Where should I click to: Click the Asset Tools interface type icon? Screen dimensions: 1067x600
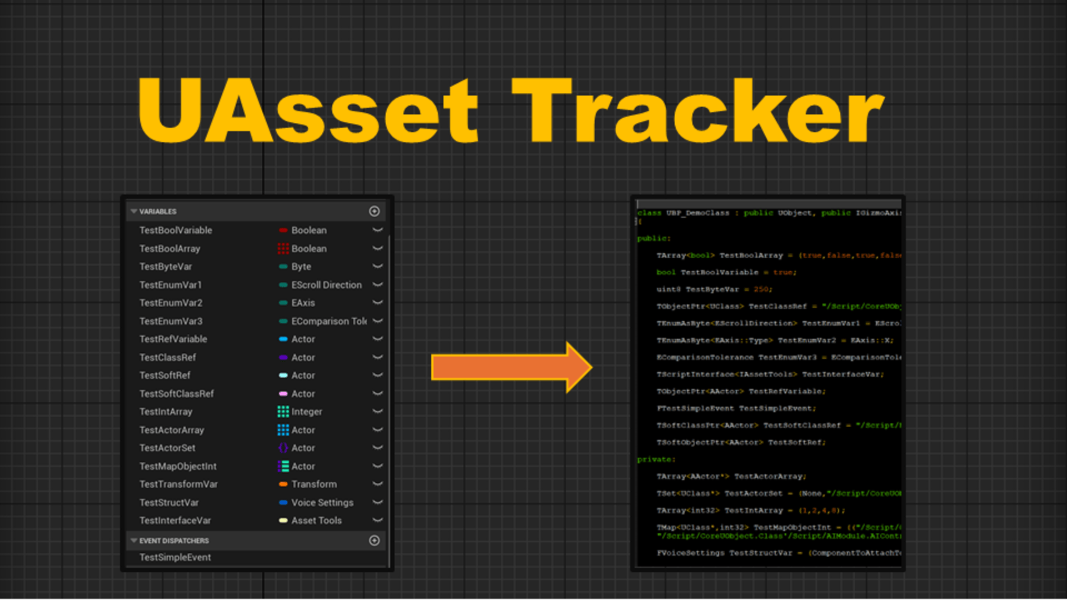[283, 521]
